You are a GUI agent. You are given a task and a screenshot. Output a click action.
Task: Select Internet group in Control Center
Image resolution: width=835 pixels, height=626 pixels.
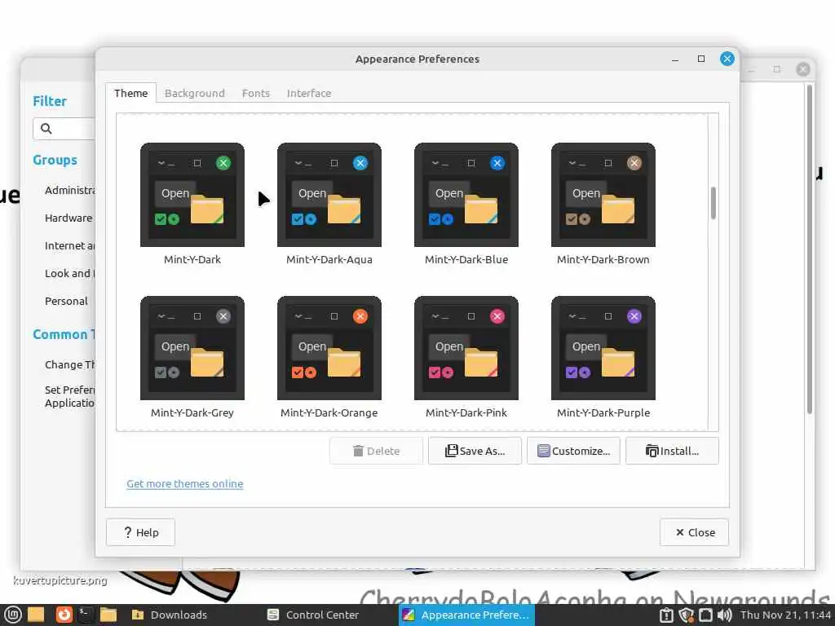click(x=69, y=245)
